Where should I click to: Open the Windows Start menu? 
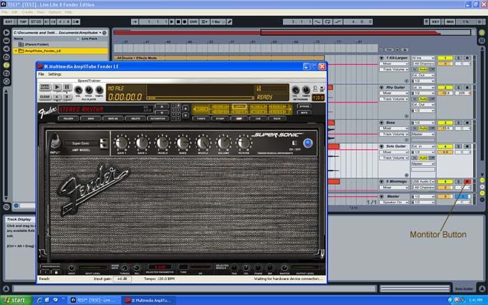coord(15,300)
